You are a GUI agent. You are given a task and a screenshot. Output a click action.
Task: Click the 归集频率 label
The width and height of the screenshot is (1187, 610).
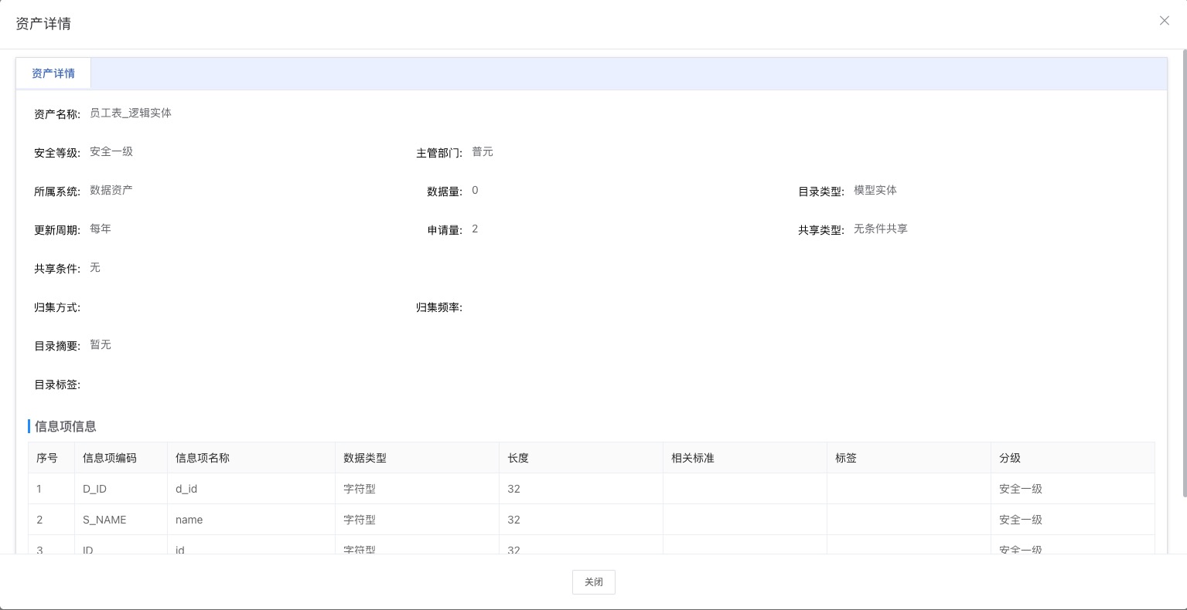439,307
